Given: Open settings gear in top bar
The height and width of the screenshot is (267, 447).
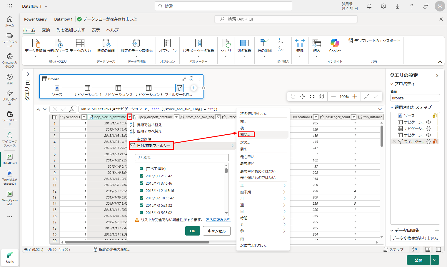Looking at the screenshot, I should (x=383, y=6).
